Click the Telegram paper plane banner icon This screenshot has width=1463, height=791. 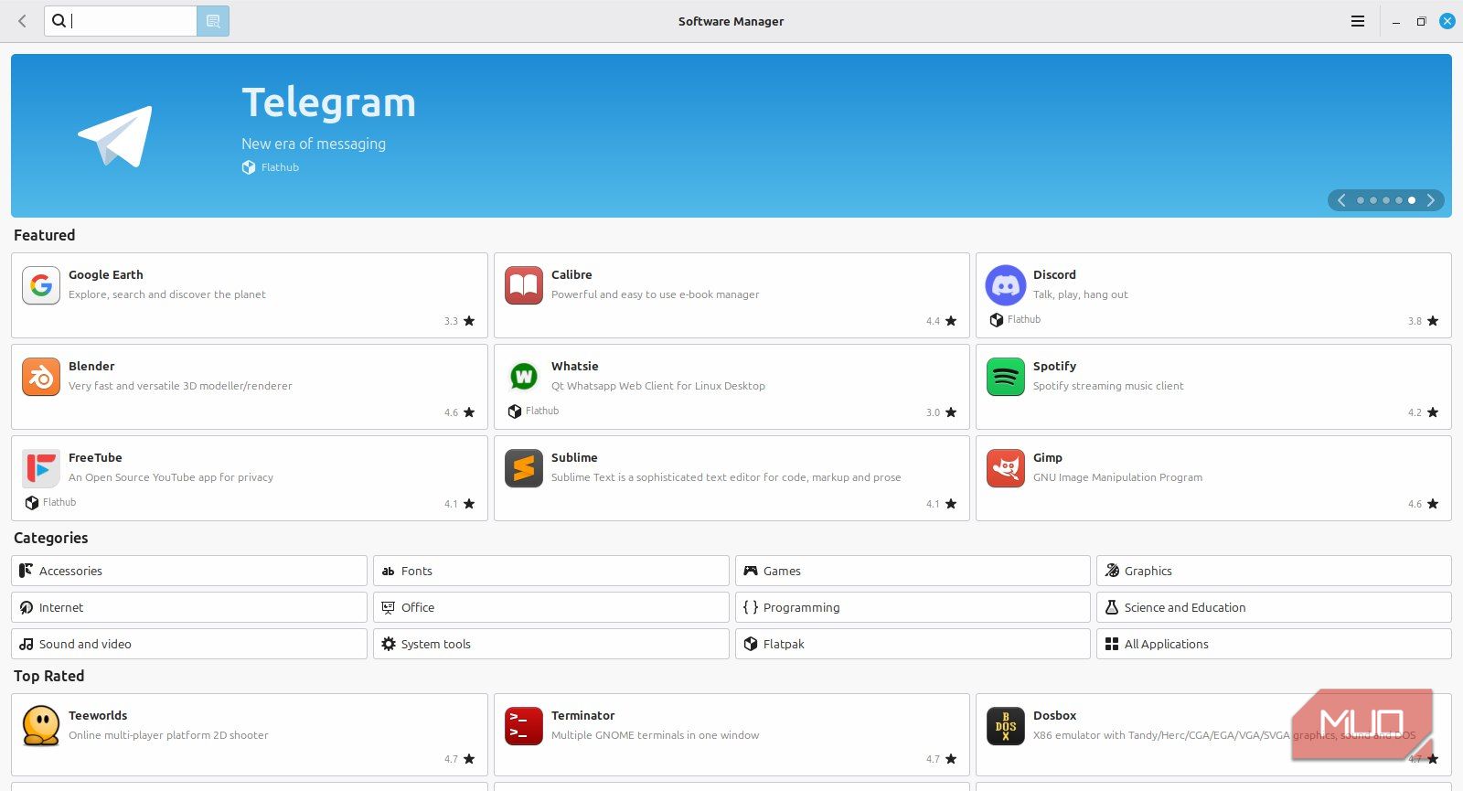pos(116,137)
